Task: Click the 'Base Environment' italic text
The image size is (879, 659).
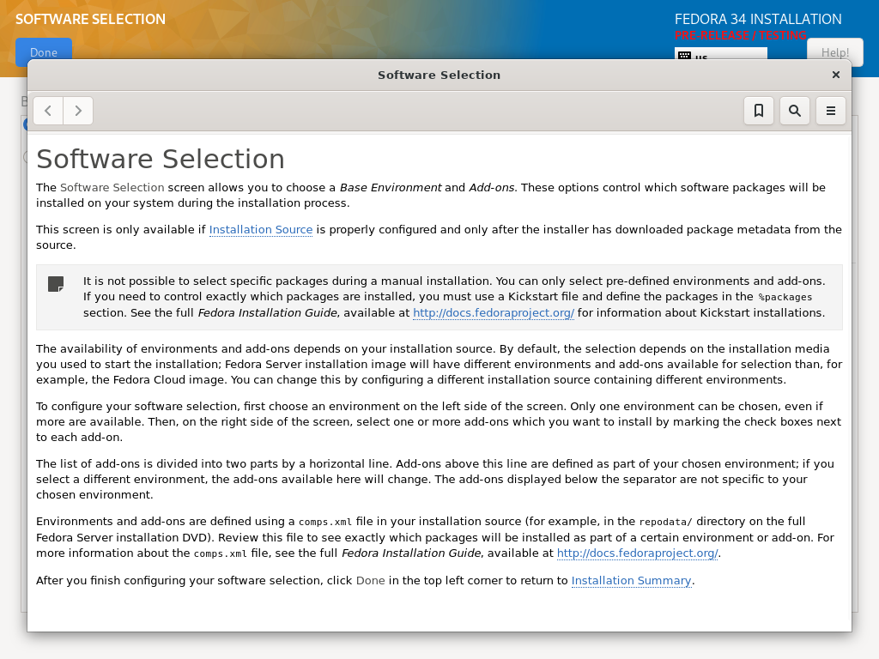Action: tap(391, 188)
